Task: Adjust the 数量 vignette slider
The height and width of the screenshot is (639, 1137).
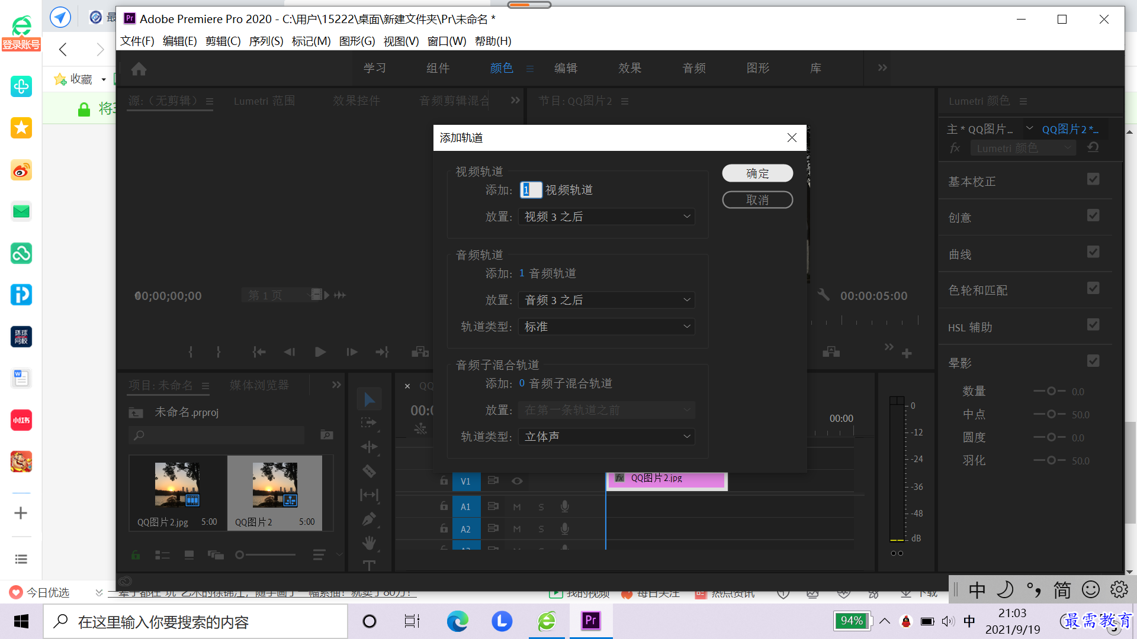Action: pyautogui.click(x=1051, y=391)
